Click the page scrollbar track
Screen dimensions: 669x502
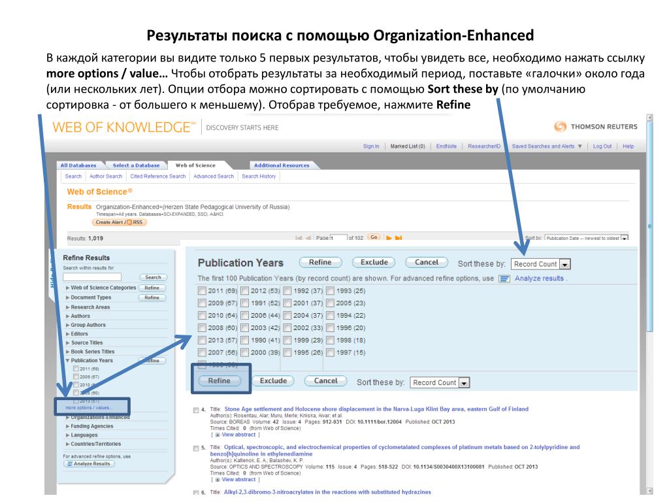click(650, 410)
